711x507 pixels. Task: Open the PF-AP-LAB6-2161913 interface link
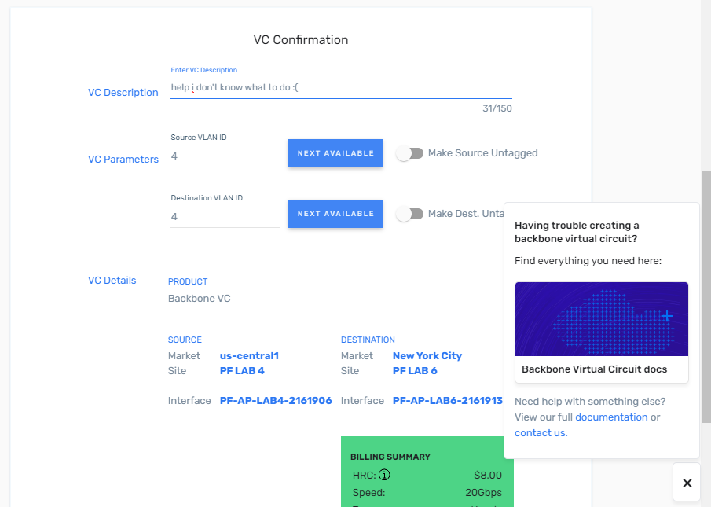click(447, 401)
